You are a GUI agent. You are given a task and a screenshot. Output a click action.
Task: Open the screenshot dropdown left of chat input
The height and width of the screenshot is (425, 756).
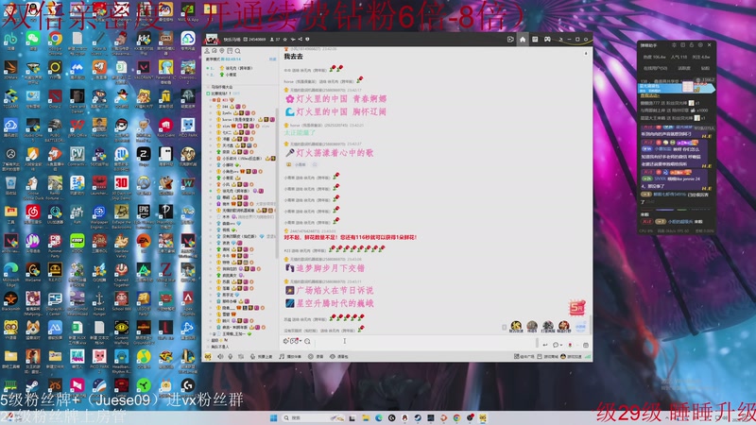click(x=296, y=341)
